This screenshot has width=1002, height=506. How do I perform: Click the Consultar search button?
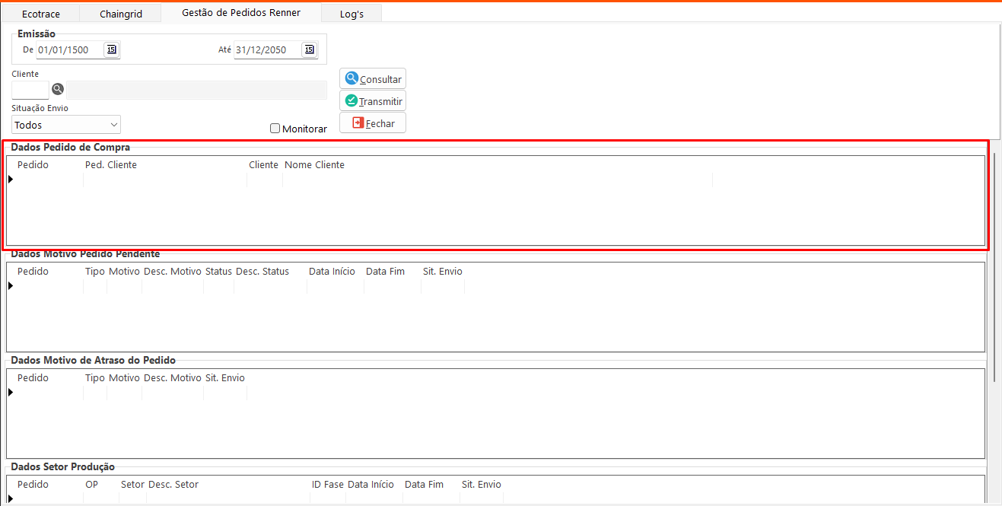tap(373, 79)
